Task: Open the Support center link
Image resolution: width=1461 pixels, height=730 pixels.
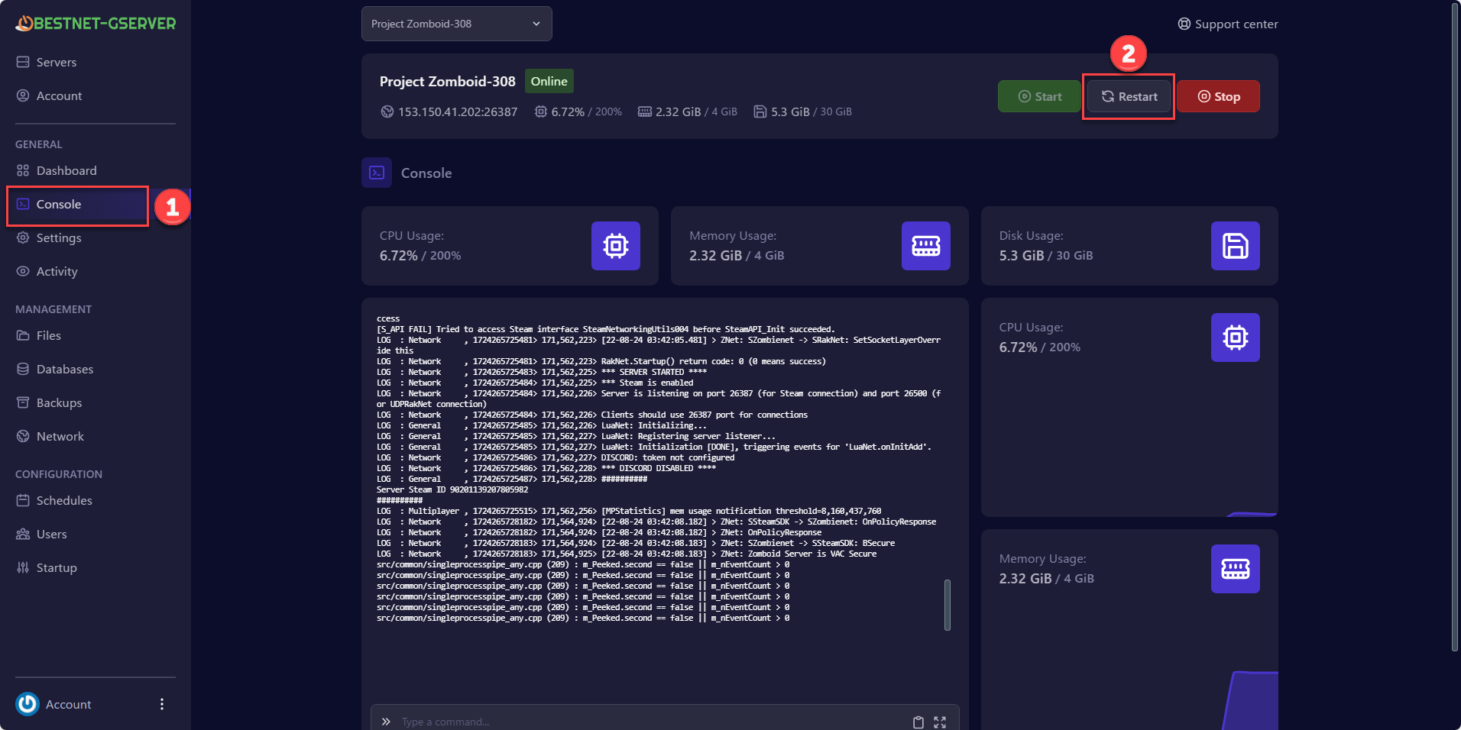Action: point(1228,24)
